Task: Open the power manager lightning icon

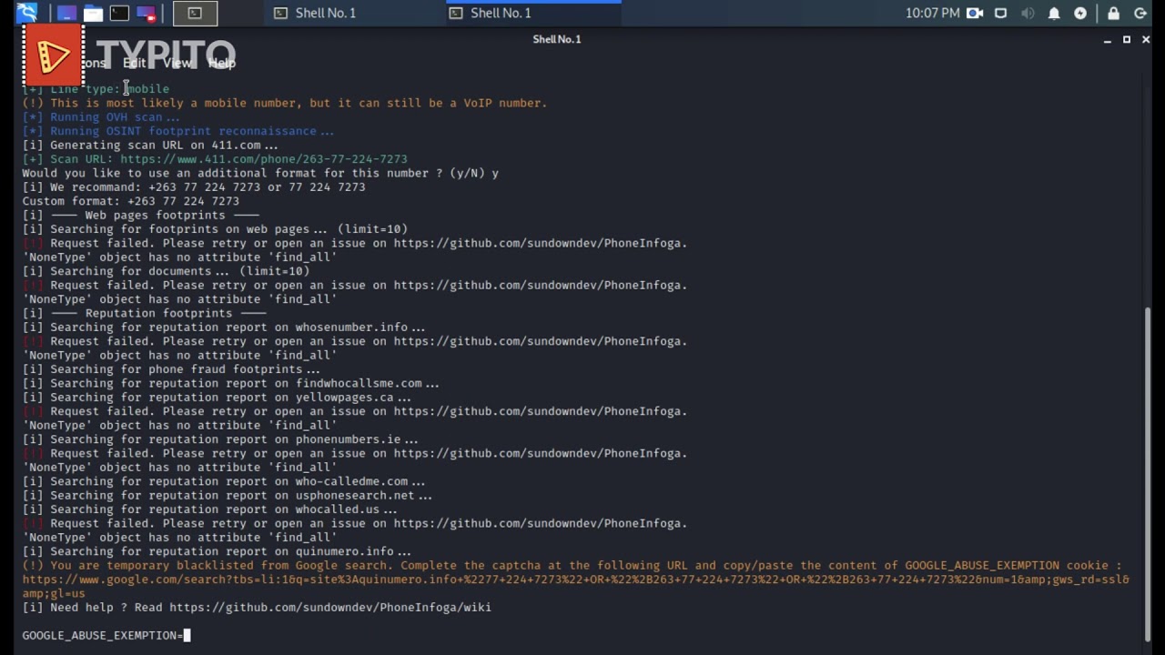Action: [x=1080, y=13]
